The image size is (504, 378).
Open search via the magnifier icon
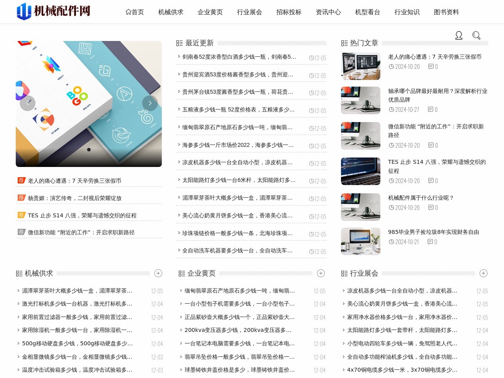tap(476, 35)
